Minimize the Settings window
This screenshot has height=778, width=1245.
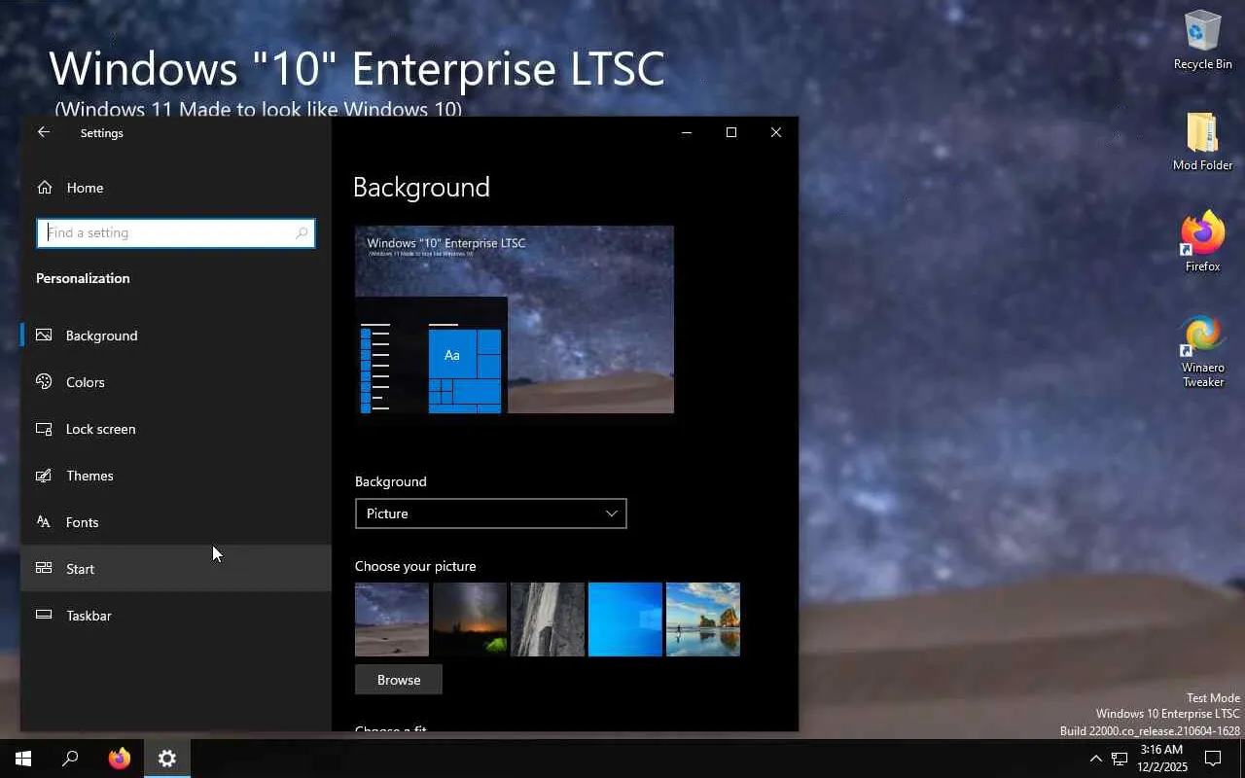(687, 132)
